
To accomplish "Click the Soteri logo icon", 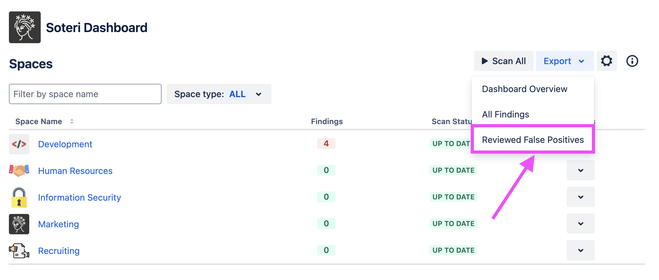I will 25,27.
